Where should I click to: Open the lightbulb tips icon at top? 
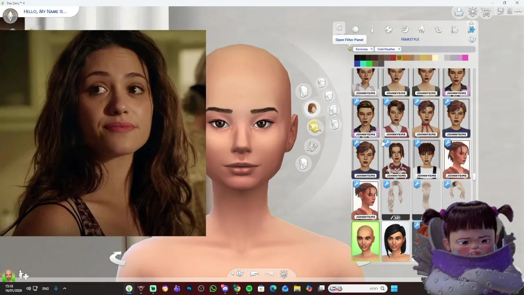472,12
